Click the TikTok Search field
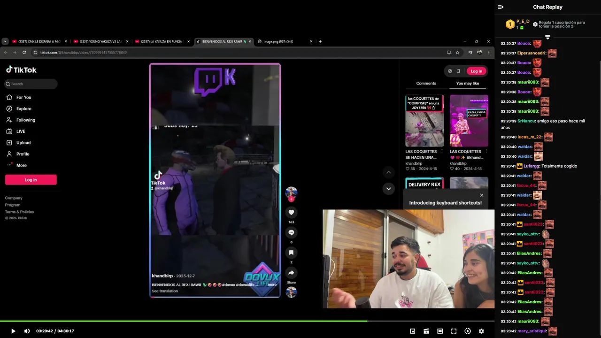This screenshot has width=601, height=338. tap(31, 84)
